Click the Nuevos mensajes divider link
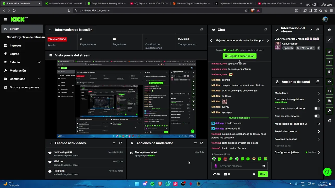The image size is (335, 188). coord(239,118)
